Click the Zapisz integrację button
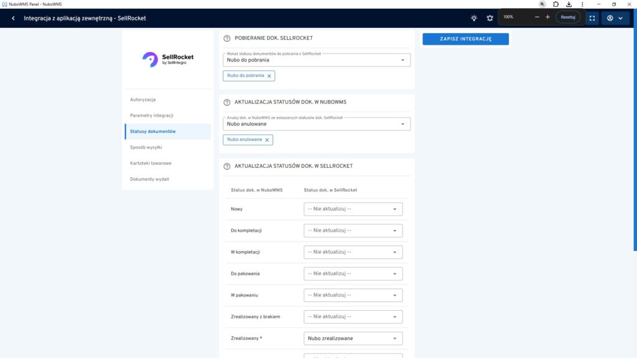Viewport: 637px width, 358px height. 465,39
